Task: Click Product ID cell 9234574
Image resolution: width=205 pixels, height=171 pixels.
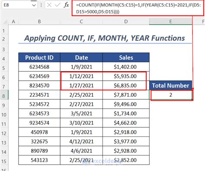Action: 39,123
